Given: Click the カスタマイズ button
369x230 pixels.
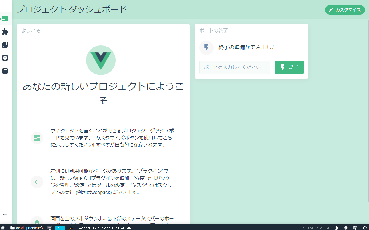Looking at the screenshot, I should [x=345, y=10].
